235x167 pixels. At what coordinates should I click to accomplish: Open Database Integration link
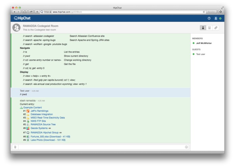tap(42, 114)
